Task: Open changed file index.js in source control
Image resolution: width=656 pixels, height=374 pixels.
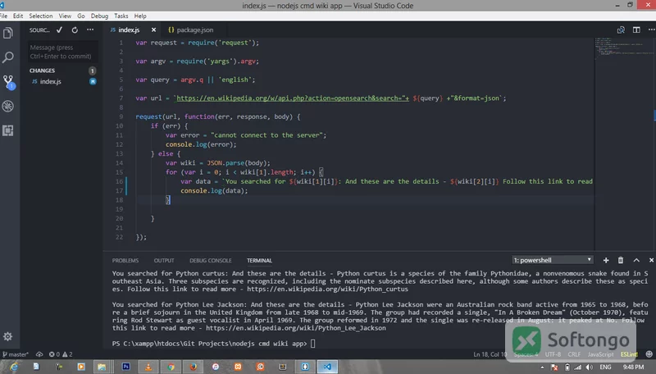Action: (63, 81)
